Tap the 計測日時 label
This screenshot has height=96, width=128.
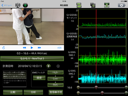point(8,66)
